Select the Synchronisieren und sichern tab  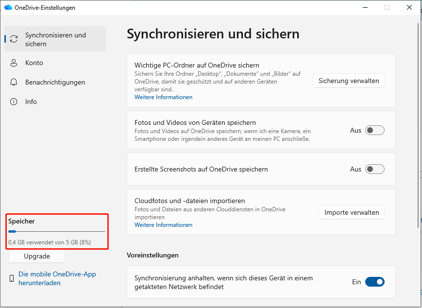click(x=54, y=39)
